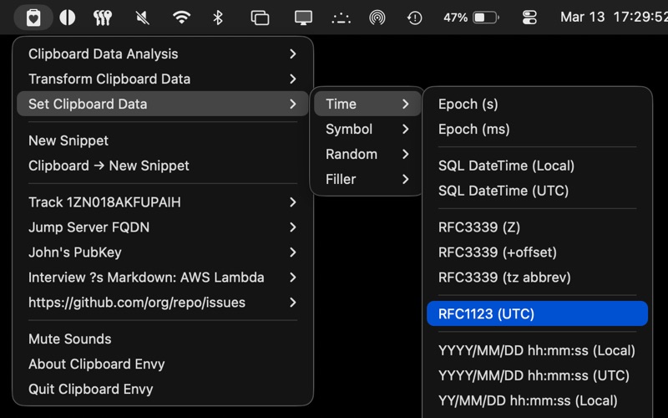Choose YYYY/MM/DD hh:mm:ss (UTC)
Image resolution: width=668 pixels, height=418 pixels.
click(x=537, y=375)
